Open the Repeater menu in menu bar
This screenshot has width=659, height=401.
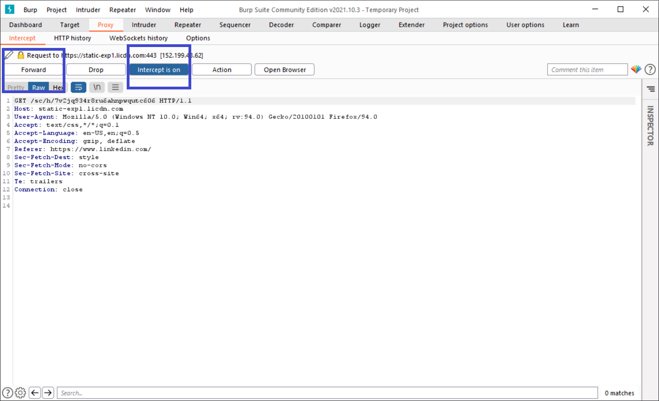tap(123, 10)
